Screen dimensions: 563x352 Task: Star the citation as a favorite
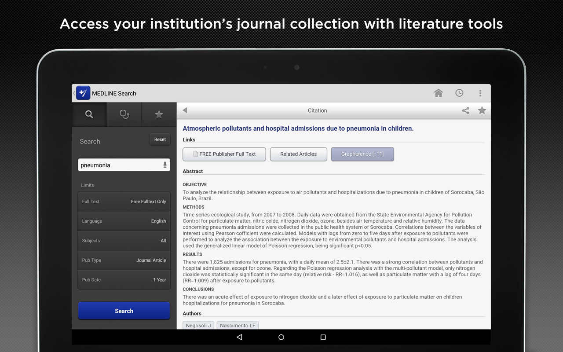click(482, 110)
